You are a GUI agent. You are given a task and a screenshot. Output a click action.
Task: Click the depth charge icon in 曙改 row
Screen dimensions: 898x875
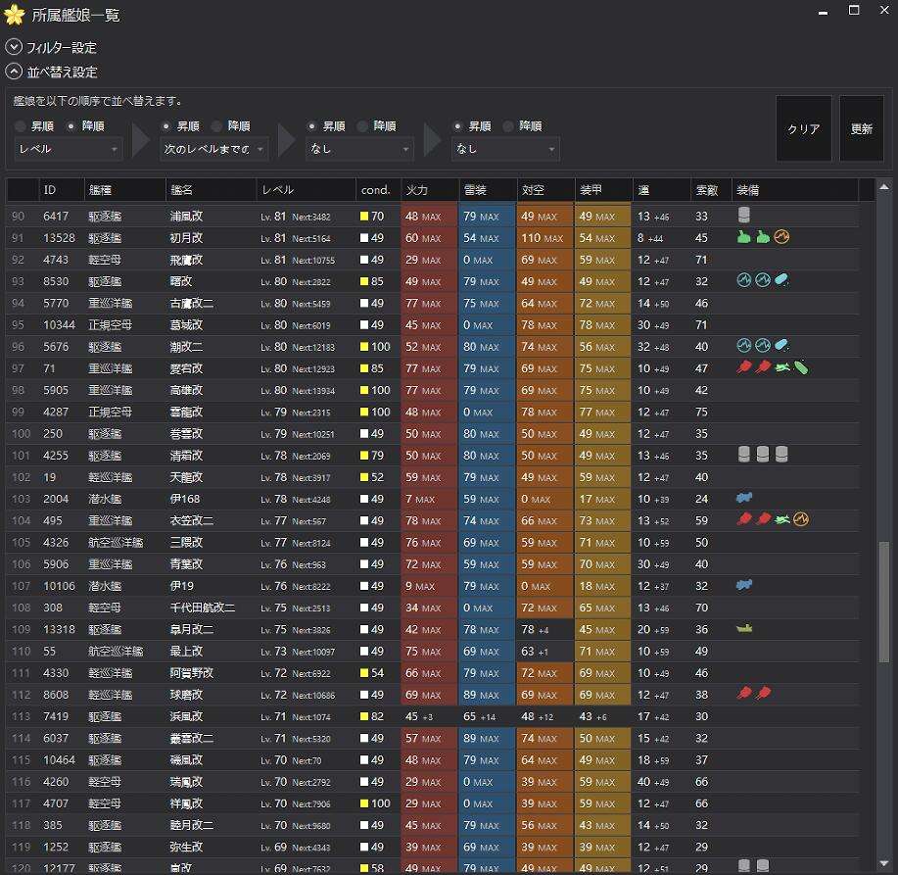pyautogui.click(x=781, y=280)
